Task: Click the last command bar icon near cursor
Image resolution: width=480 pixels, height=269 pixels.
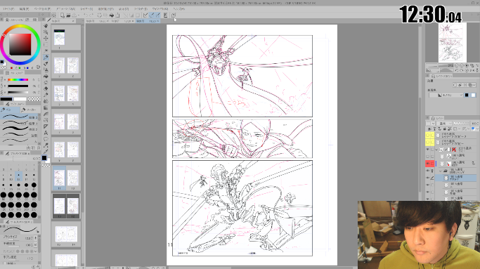Action: tap(174, 15)
